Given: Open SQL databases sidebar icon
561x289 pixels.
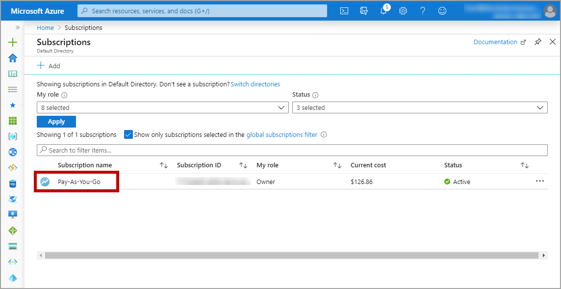Looking at the screenshot, I should (13, 184).
